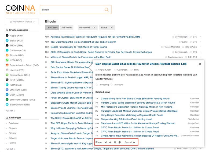Screen dimensions: 209x157
Task: Switch to the Top Stories tab
Action: pos(67,28)
